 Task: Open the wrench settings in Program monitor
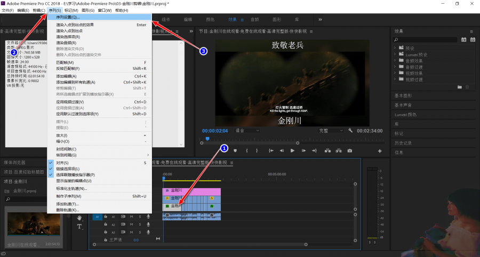point(350,130)
